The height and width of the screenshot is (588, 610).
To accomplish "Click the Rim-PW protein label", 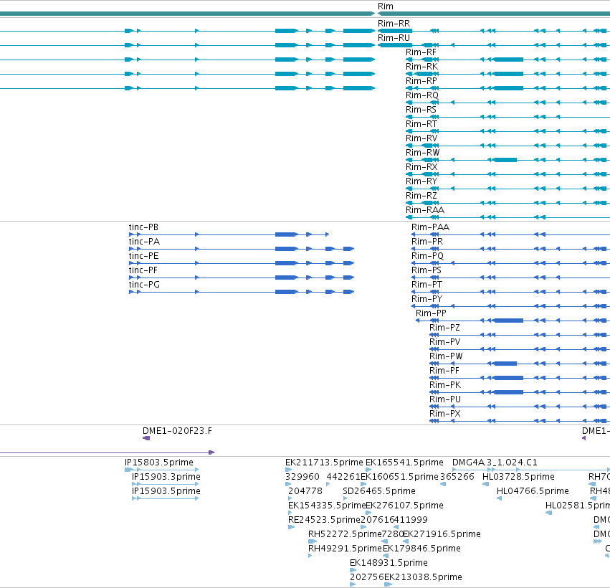I will pos(446,356).
